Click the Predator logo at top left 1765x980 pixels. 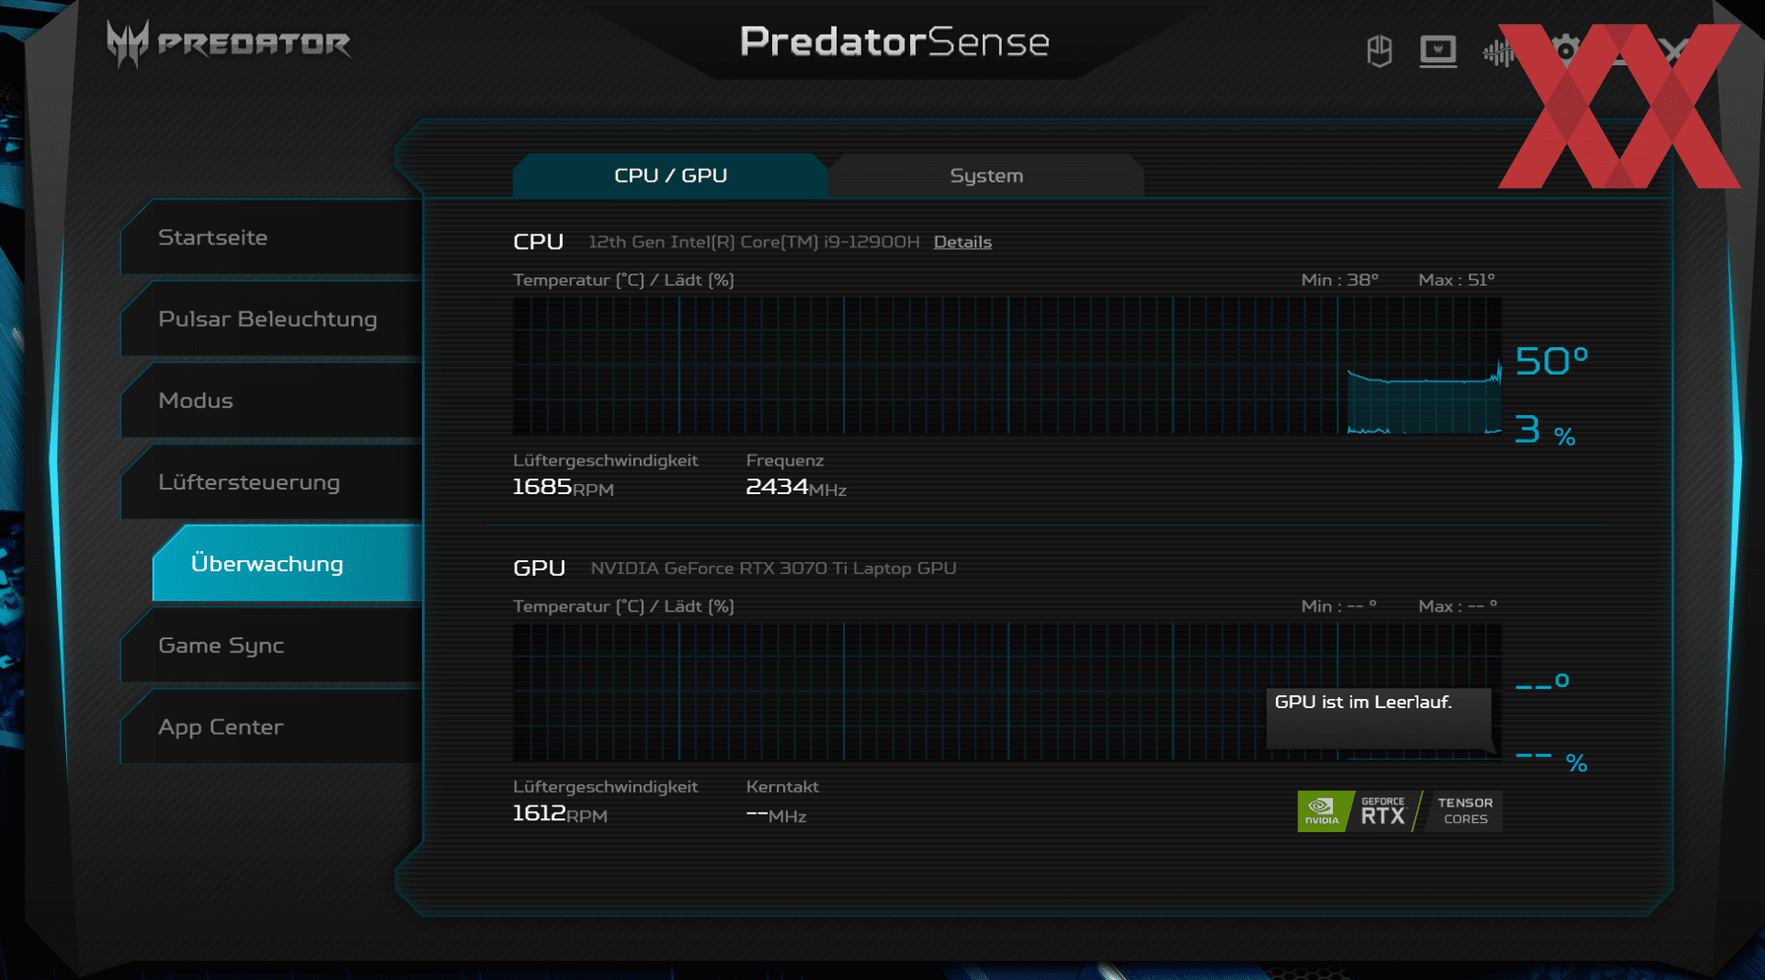click(228, 43)
